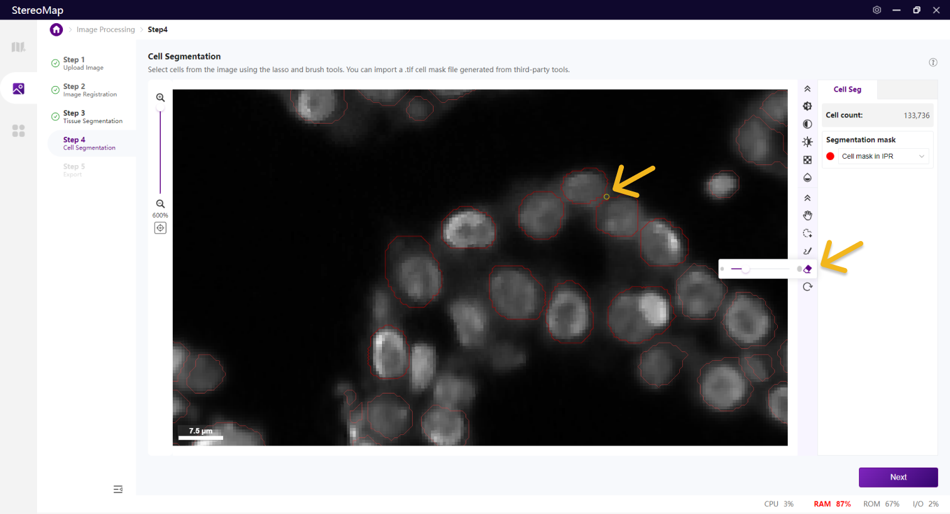Click Image Processing in the breadcrumb

click(106, 29)
